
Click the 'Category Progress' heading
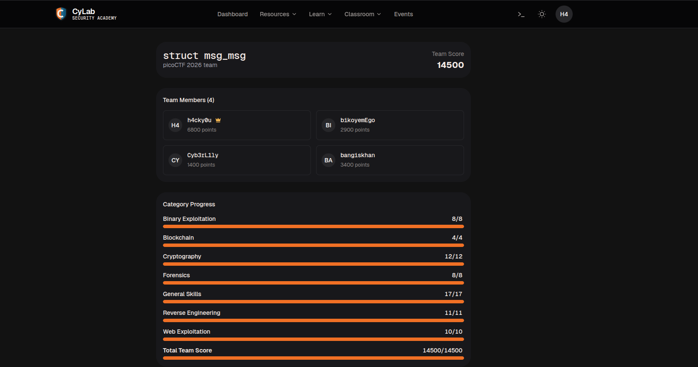[189, 204]
